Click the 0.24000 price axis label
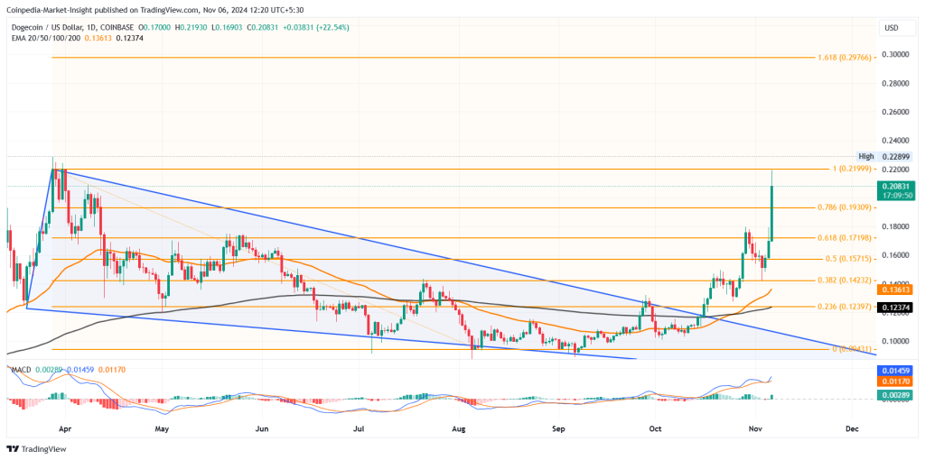The height and width of the screenshot is (460, 925). 895,141
